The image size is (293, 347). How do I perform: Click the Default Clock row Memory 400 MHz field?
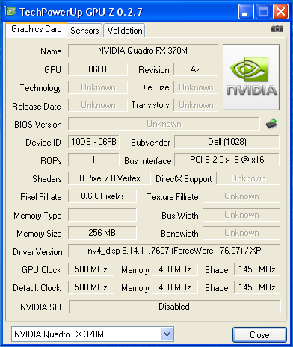(x=175, y=287)
